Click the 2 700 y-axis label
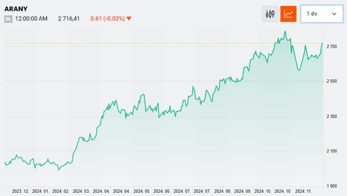Image resolution: width=347 pixels, height=196 pixels. coord(332,46)
